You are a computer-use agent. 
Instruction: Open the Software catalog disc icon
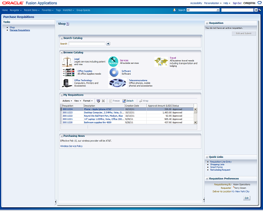114,73
